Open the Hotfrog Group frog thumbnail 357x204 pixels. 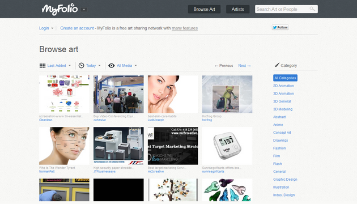pos(227,94)
